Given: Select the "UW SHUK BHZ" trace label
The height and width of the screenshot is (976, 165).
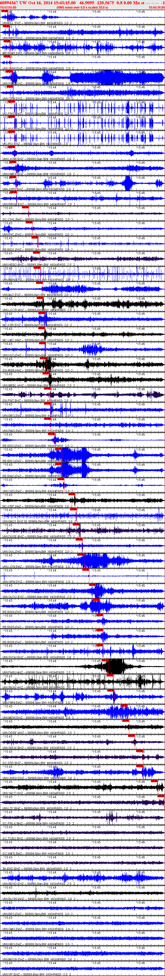Looking at the screenshot, I should (x=38, y=748).
